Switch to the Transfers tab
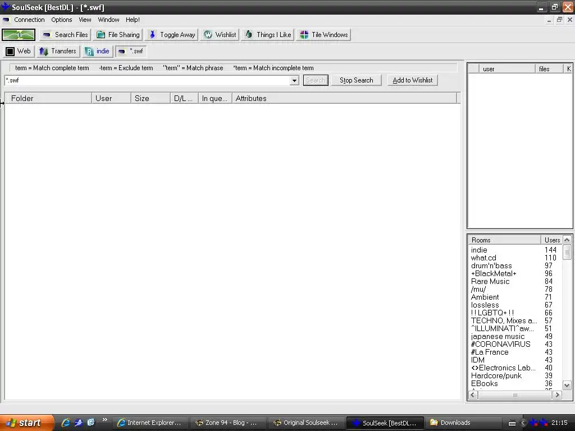This screenshot has height=431, width=575. coord(58,51)
